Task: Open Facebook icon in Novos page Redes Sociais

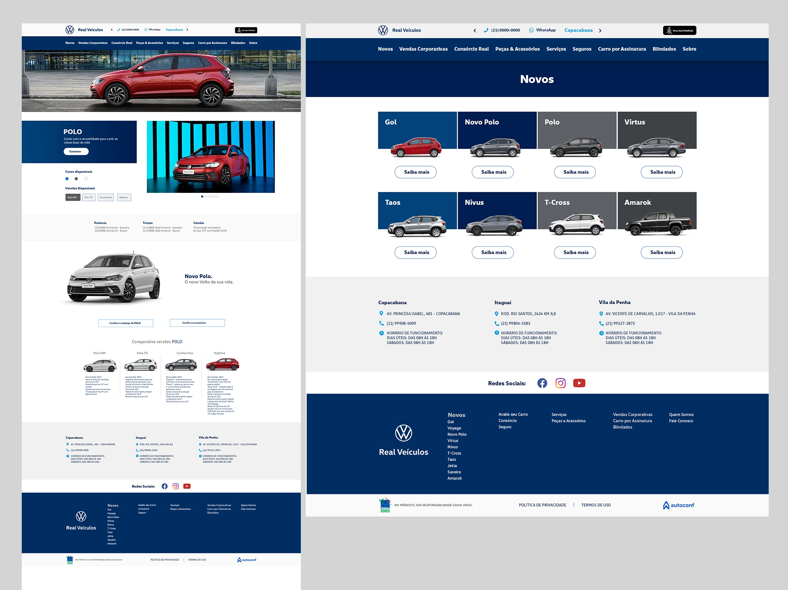Action: pos(542,383)
